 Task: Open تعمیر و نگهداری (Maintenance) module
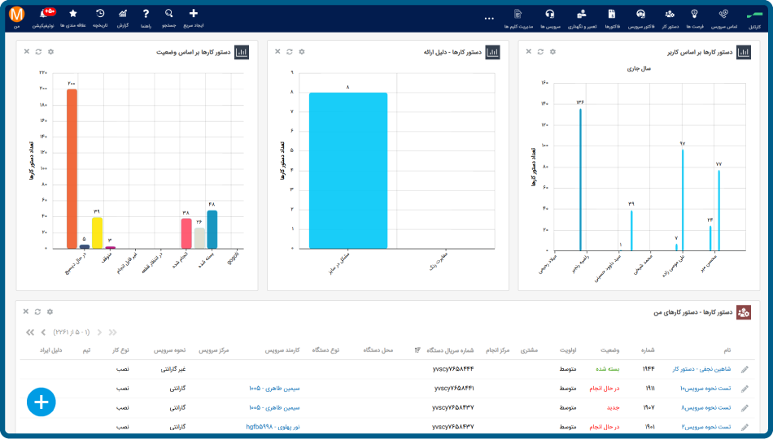pyautogui.click(x=583, y=18)
